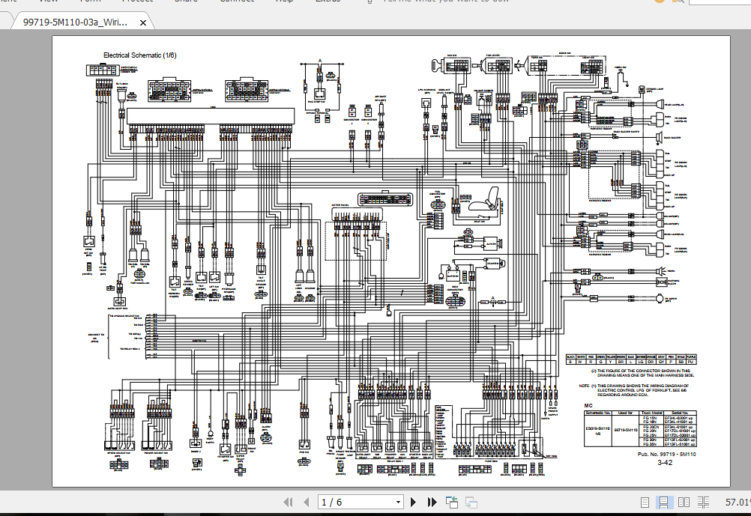Viewport: 751px width, 516px height.
Task: Switch to facing pages layout icon
Action: point(683,503)
